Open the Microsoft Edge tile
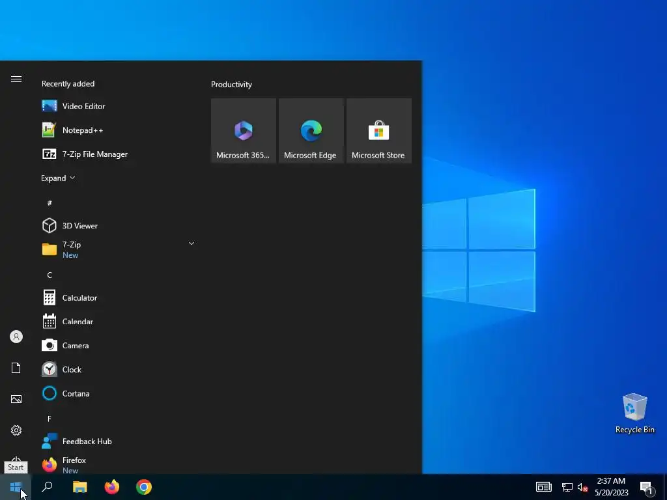This screenshot has width=667, height=500. [311, 130]
